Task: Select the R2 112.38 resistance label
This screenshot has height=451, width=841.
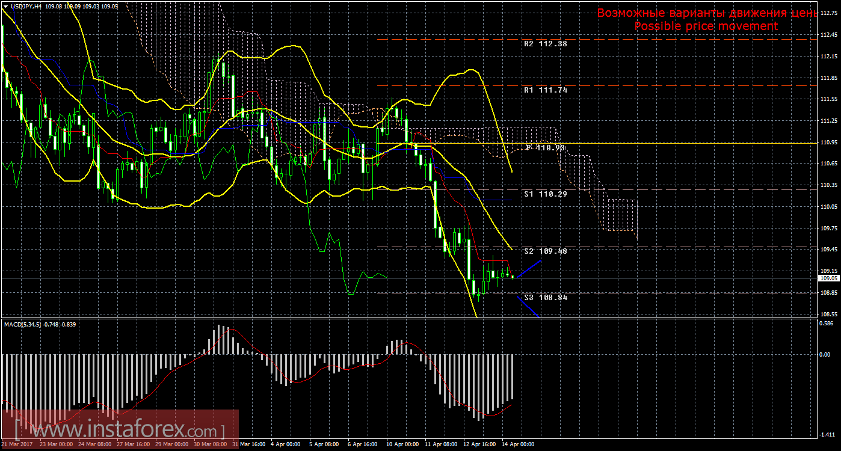Action: point(545,44)
